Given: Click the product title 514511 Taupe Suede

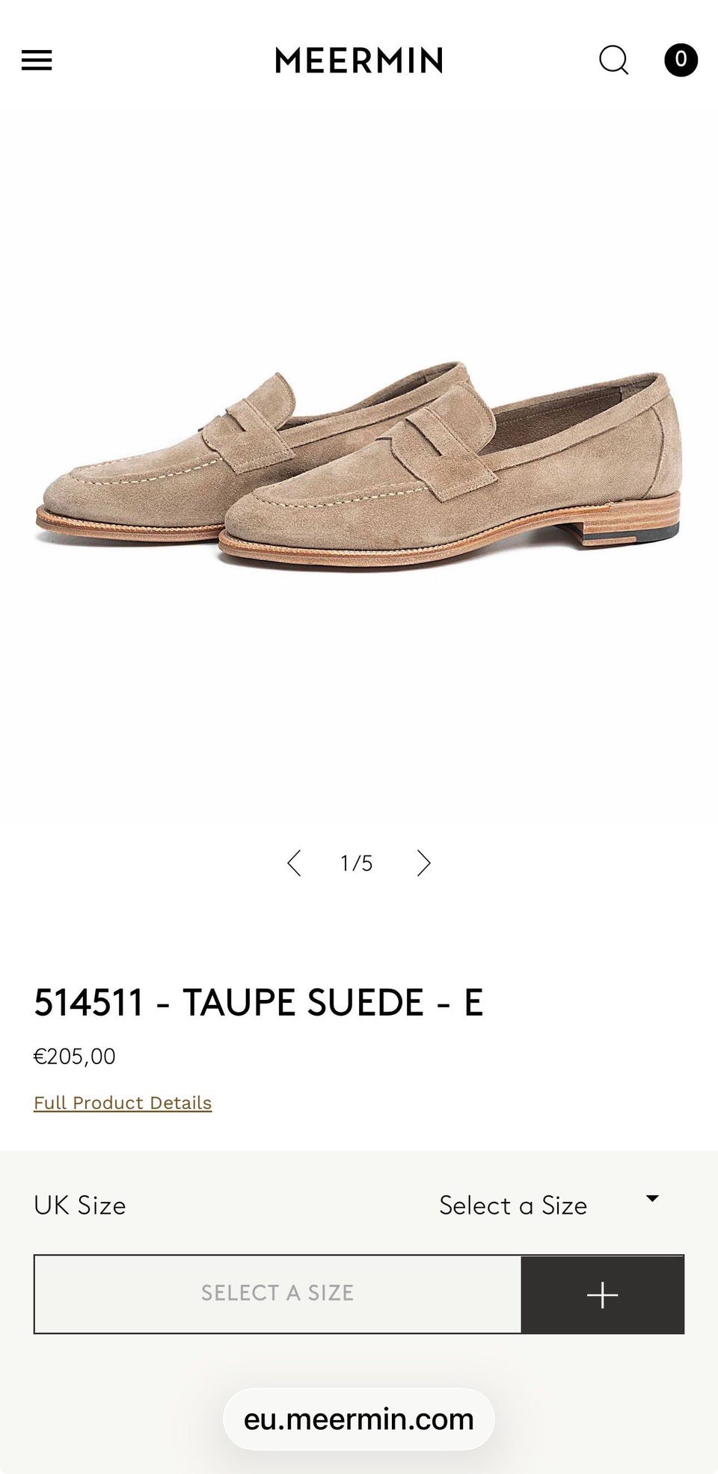Looking at the screenshot, I should (259, 1002).
